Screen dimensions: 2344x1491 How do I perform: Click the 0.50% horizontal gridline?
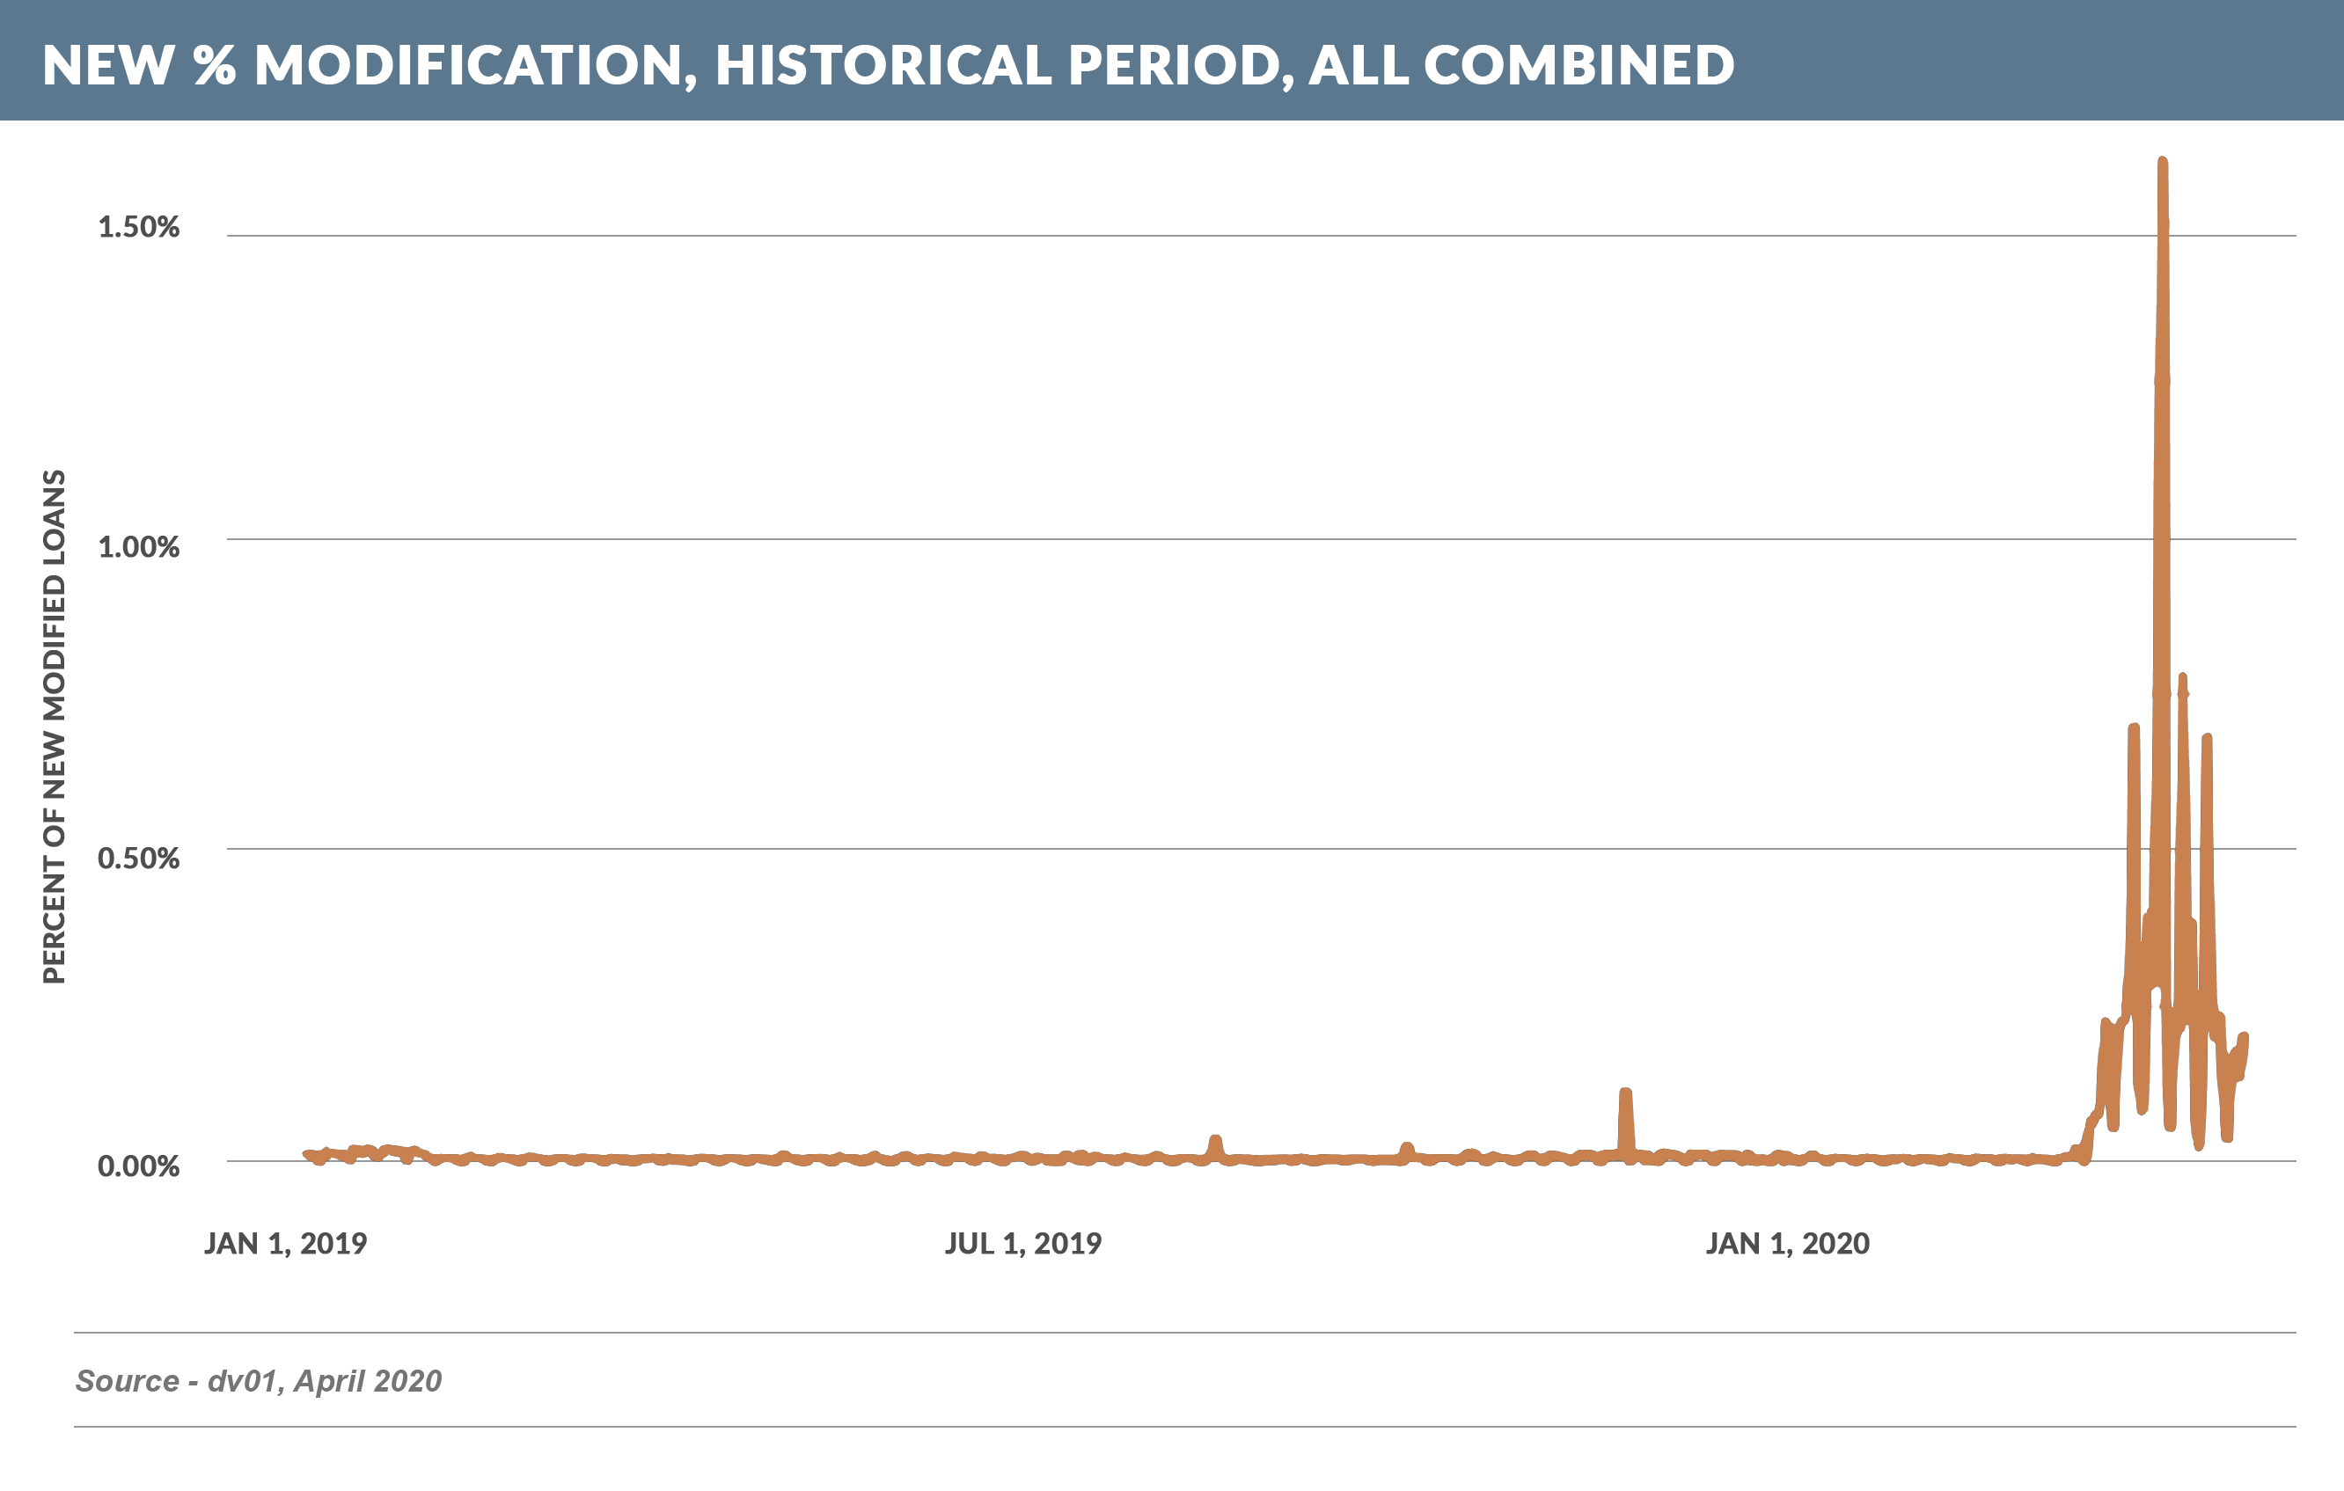(x=1168, y=849)
